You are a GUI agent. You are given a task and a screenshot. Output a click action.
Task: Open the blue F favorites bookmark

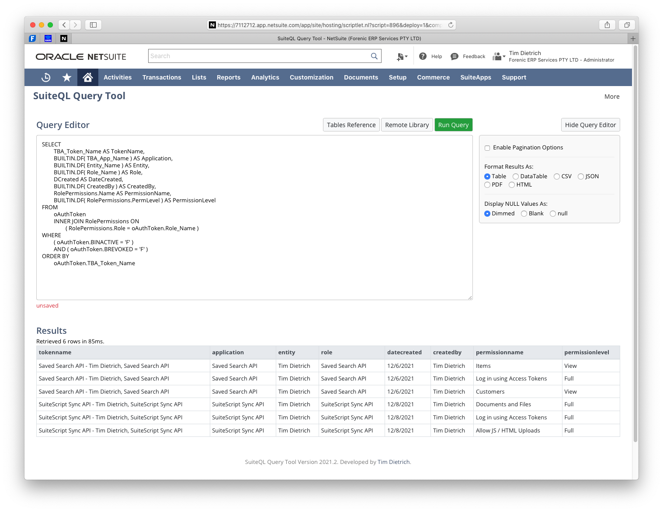(32, 38)
